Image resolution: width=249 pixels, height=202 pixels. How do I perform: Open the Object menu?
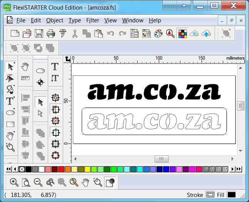click(x=55, y=20)
